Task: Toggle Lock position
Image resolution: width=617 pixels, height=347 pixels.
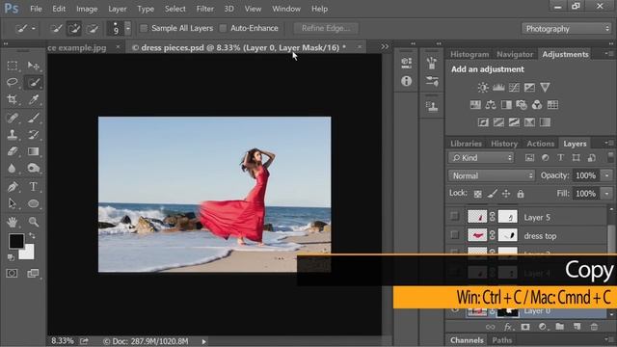Action: click(506, 194)
